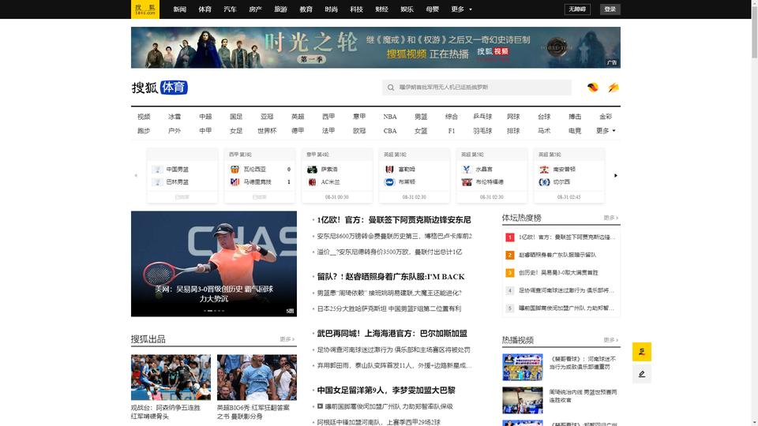This screenshot has height=426, width=758.
Task: Click the 无障碍 accessibility button
Action: [577, 9]
